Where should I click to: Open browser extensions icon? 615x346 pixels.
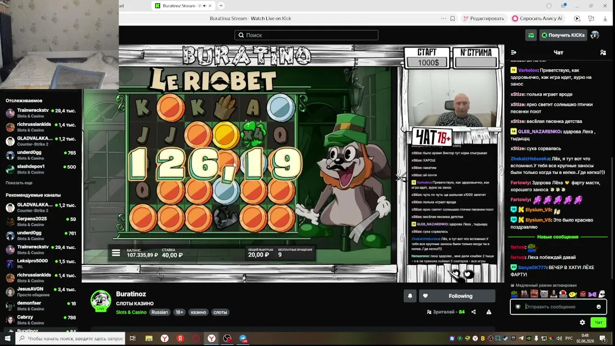591,18
